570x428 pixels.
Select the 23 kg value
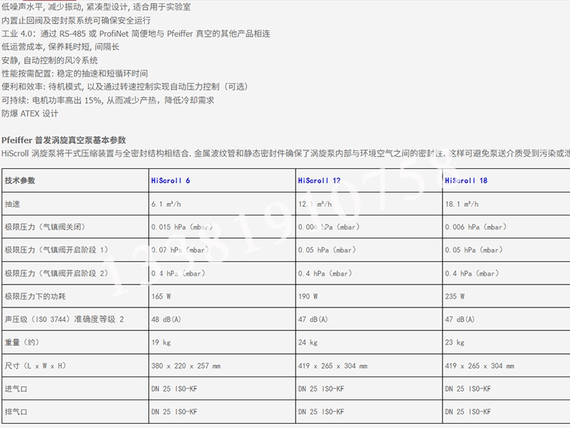[x=455, y=342]
